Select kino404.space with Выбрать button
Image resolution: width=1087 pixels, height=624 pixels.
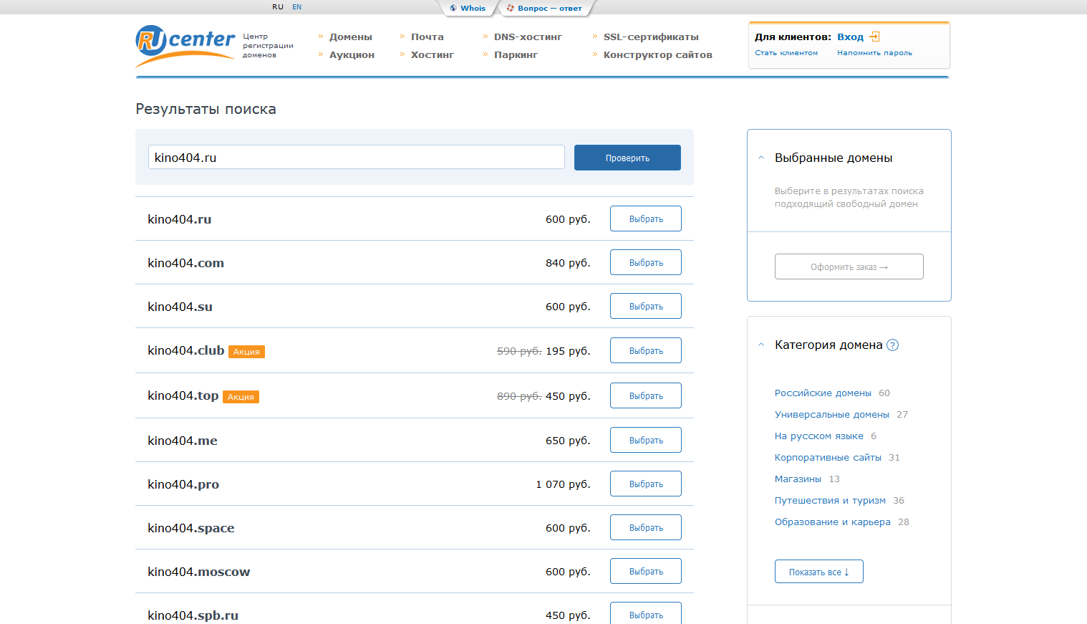[646, 527]
